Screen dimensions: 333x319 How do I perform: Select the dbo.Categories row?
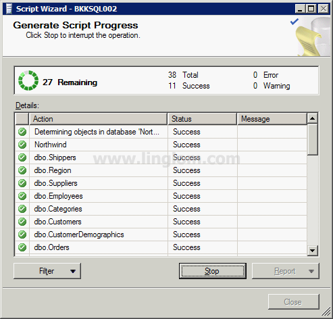coord(161,209)
